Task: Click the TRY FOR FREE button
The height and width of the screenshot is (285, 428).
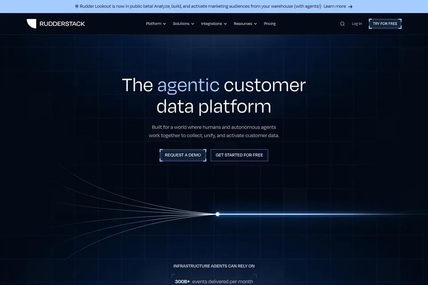Action: [385, 24]
